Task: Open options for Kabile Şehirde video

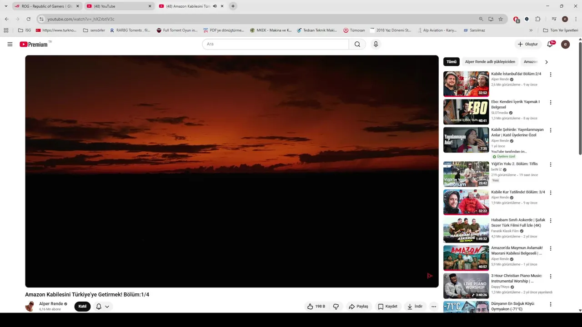Action: [550, 130]
